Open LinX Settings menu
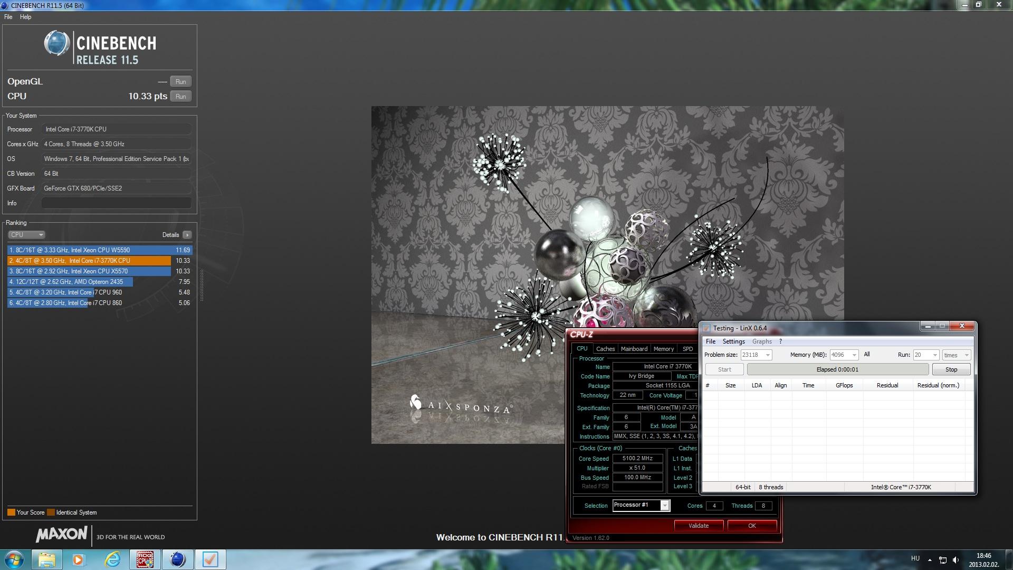The image size is (1013, 570). point(733,341)
